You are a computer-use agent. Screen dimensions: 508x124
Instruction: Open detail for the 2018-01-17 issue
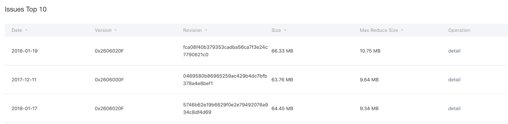tap(454, 109)
